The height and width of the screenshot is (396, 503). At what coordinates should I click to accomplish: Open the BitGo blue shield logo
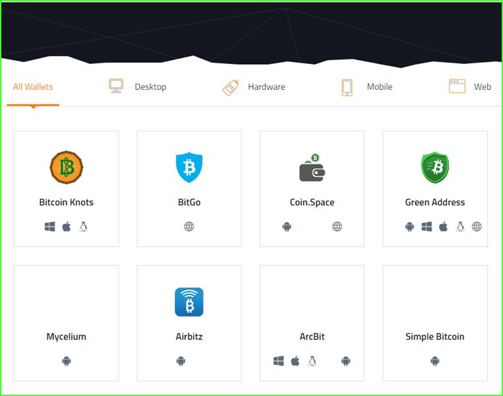tap(189, 168)
